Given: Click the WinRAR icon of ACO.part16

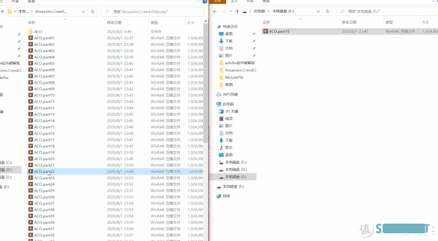Looking at the screenshot, I should pyautogui.click(x=31, y=133).
